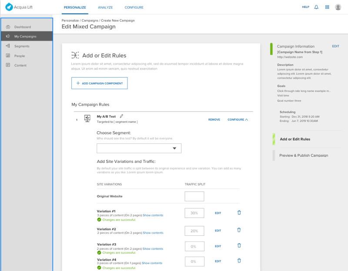The width and height of the screenshot is (348, 271).
Task: Open the user profile avatar
Action: coord(338,7)
